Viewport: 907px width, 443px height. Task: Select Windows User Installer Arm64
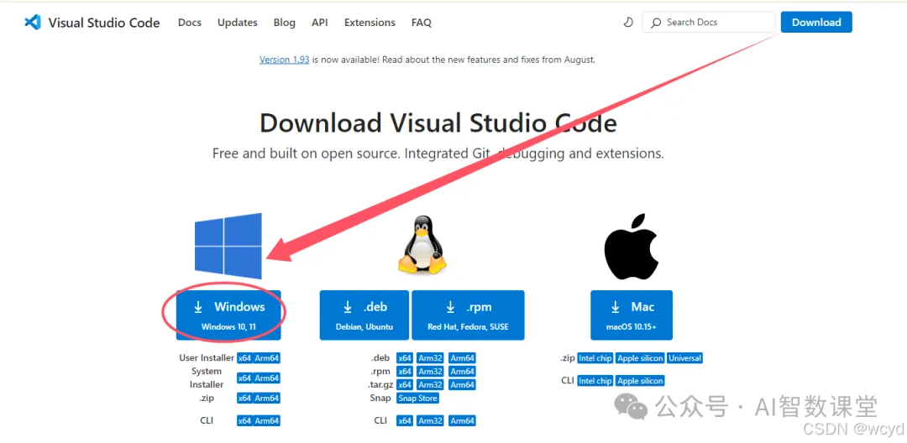click(x=267, y=358)
